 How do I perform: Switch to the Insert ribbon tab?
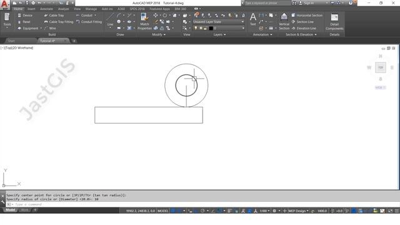[31, 9]
